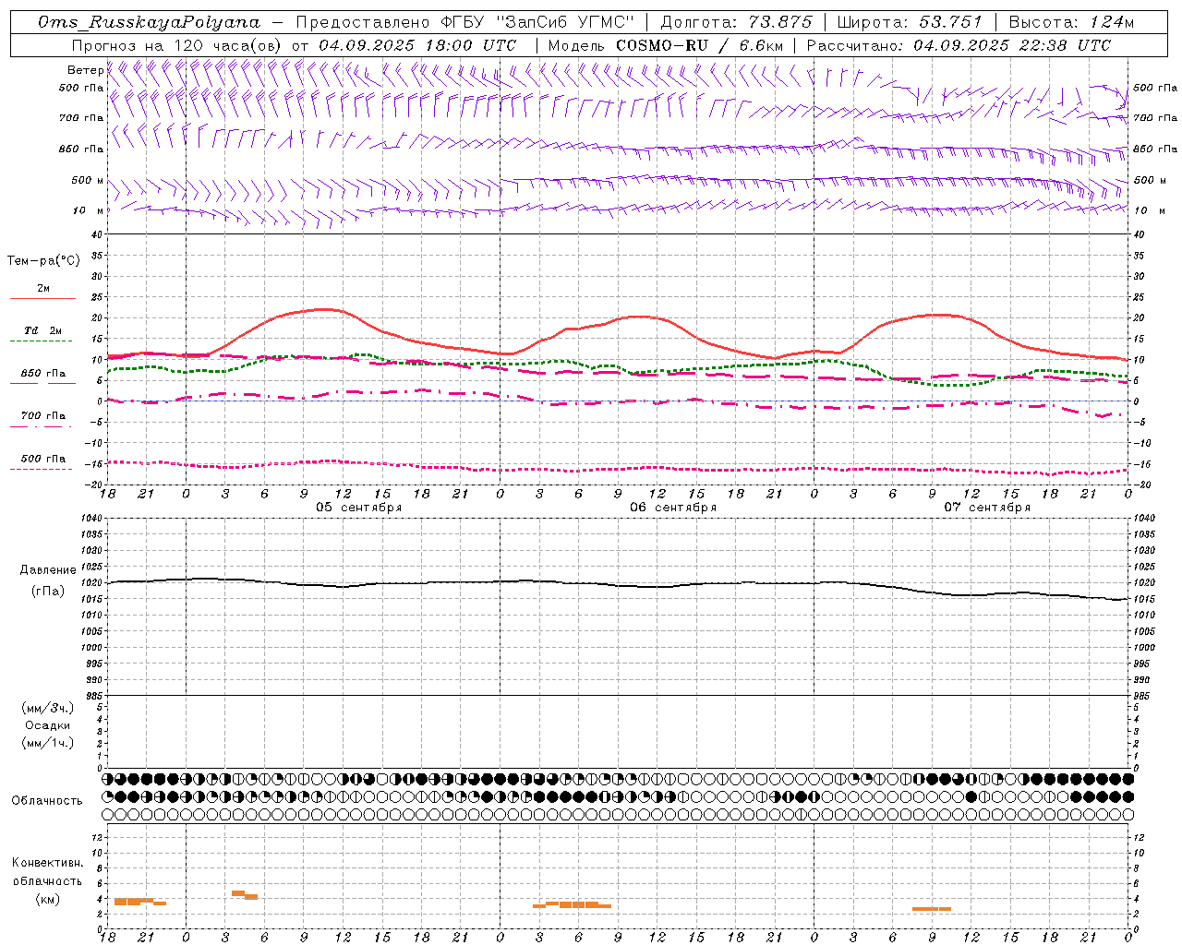Click the Тем-ра(°C) panel label

[43, 261]
